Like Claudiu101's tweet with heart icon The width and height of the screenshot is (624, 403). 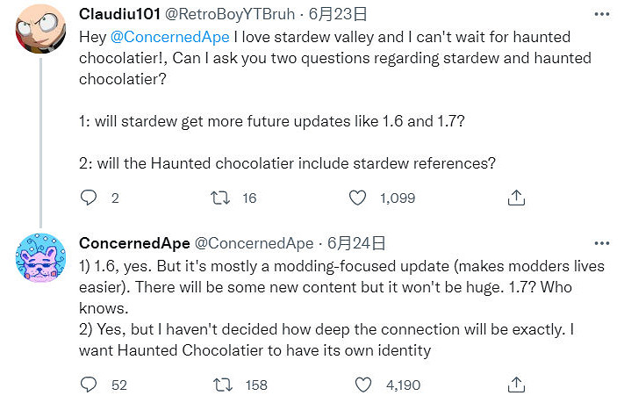click(x=357, y=198)
